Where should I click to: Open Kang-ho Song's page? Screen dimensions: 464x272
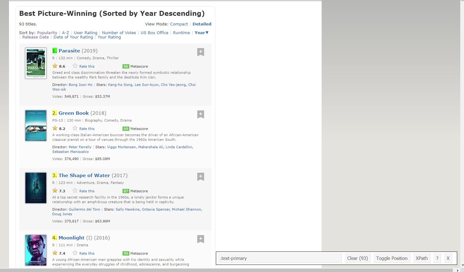[x=120, y=85]
